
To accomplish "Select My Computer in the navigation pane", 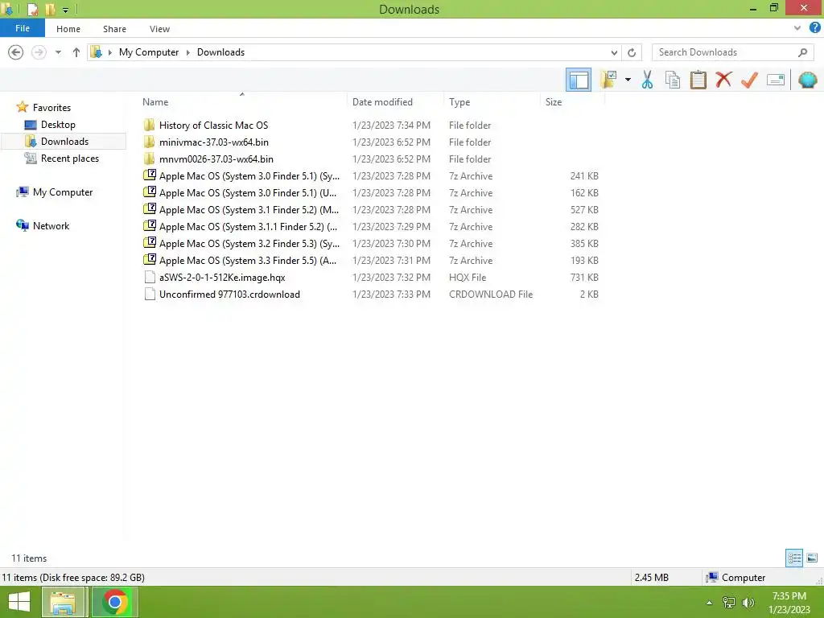I will click(x=63, y=192).
